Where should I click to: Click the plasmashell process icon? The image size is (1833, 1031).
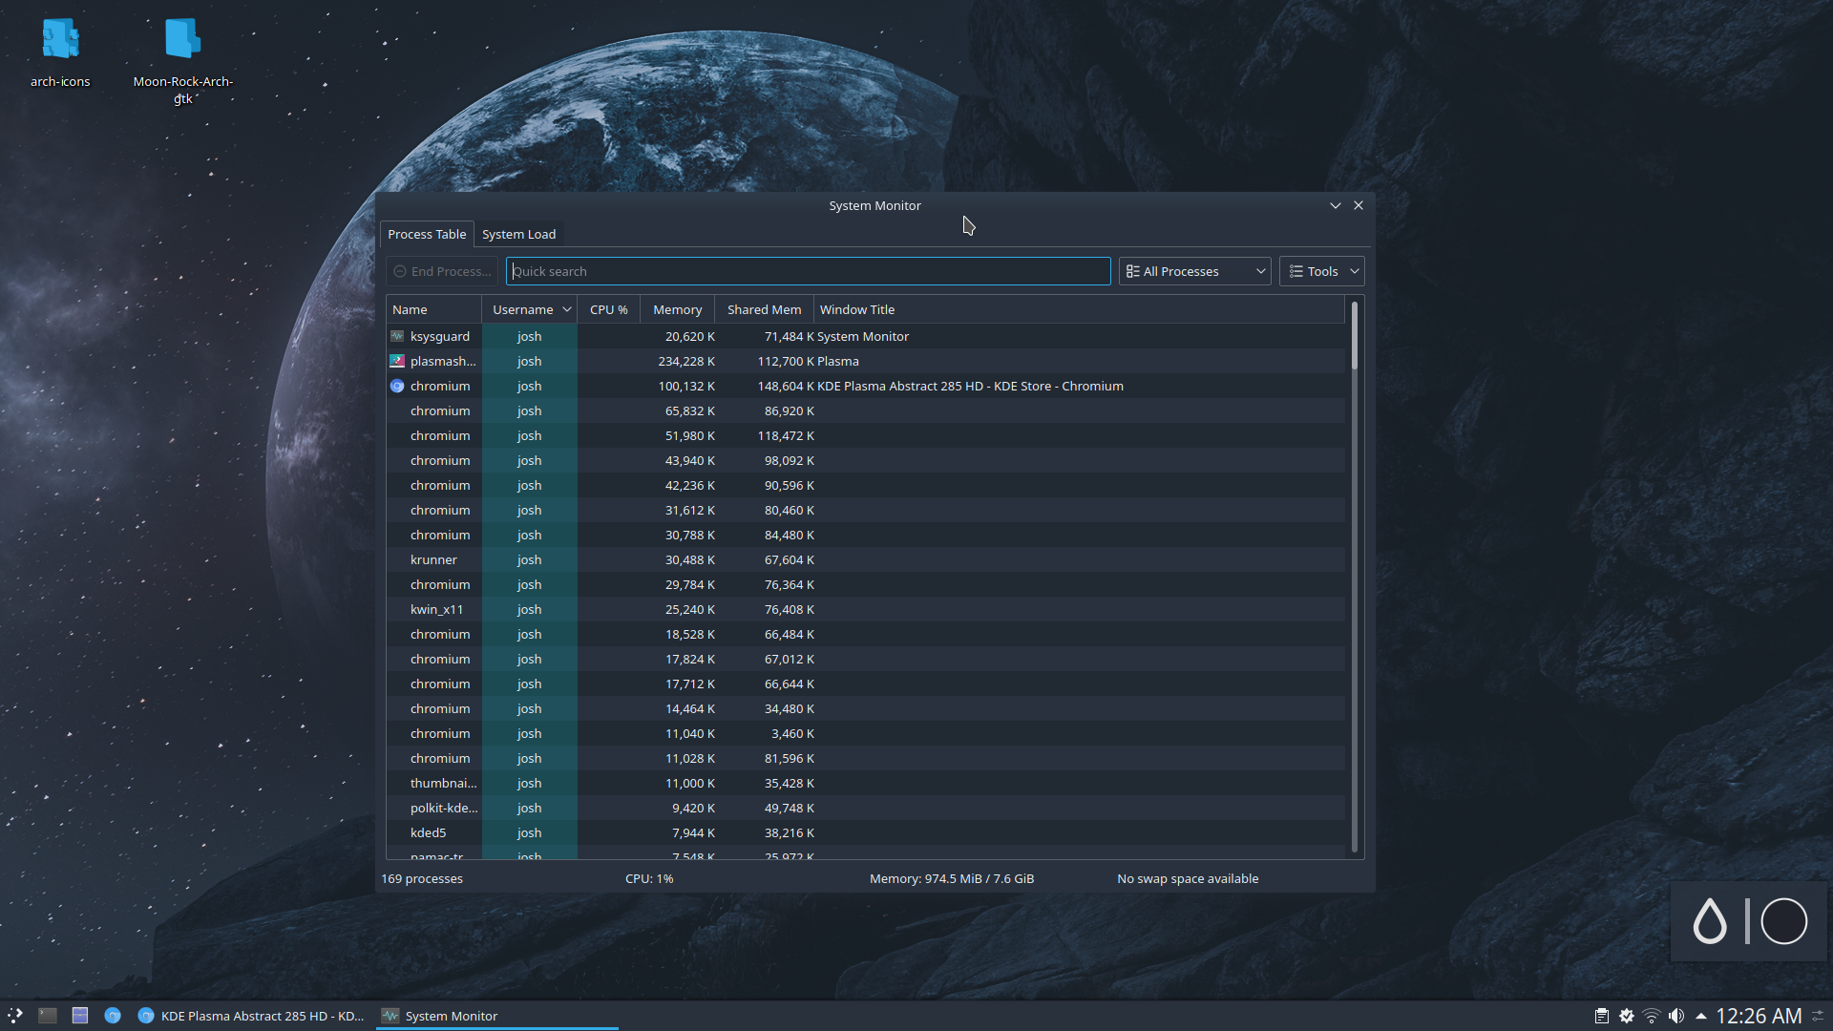[x=396, y=361]
